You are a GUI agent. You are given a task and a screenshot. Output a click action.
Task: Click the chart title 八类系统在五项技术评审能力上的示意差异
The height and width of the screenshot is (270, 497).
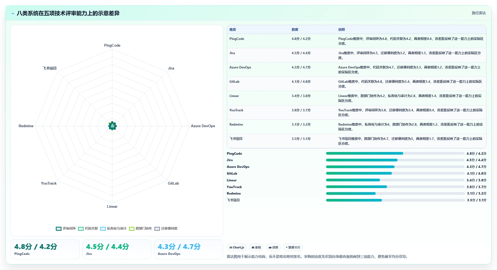[x=68, y=13]
